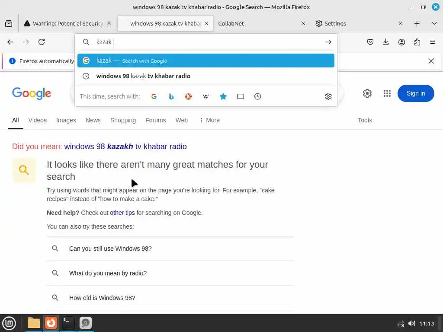Open the taskbar clock showing 11:13
Screen dimensions: 443x332
point(426,323)
